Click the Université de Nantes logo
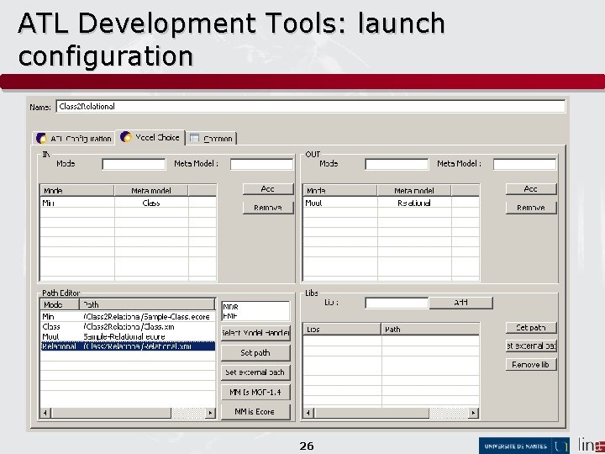605x454 pixels. coord(524,446)
